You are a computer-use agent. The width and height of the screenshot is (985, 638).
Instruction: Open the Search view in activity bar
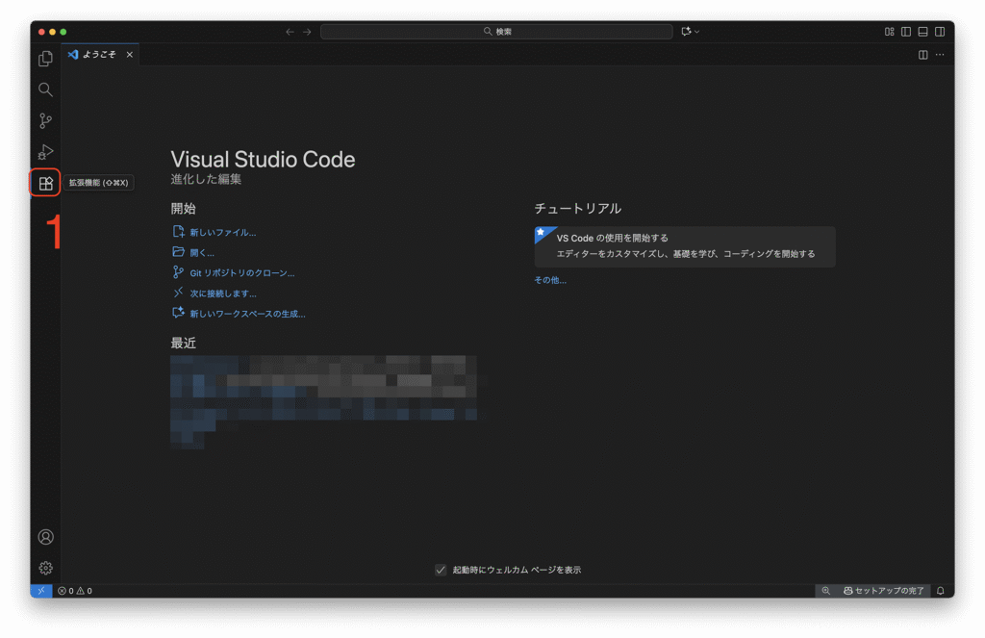point(45,89)
